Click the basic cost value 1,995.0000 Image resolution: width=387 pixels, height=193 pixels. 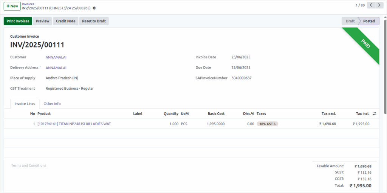coord(216,124)
